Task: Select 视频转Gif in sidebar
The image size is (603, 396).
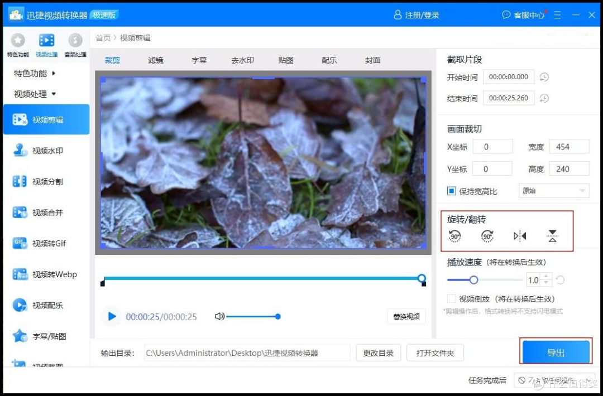Action: coord(46,243)
